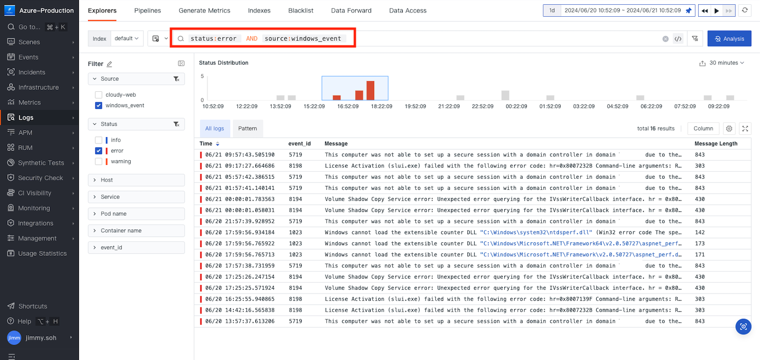
Task: Click the floating screenshot capture button
Action: tap(743, 327)
